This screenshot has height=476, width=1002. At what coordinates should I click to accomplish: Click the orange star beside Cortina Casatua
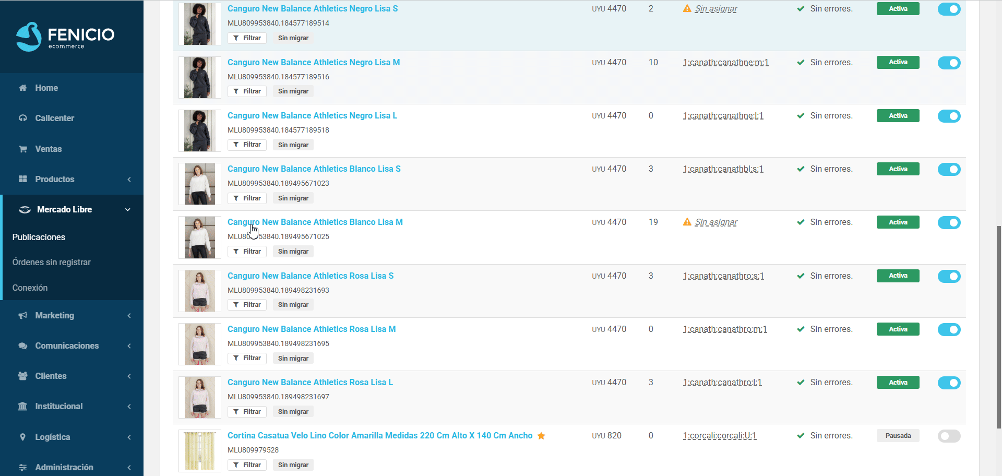(x=541, y=436)
